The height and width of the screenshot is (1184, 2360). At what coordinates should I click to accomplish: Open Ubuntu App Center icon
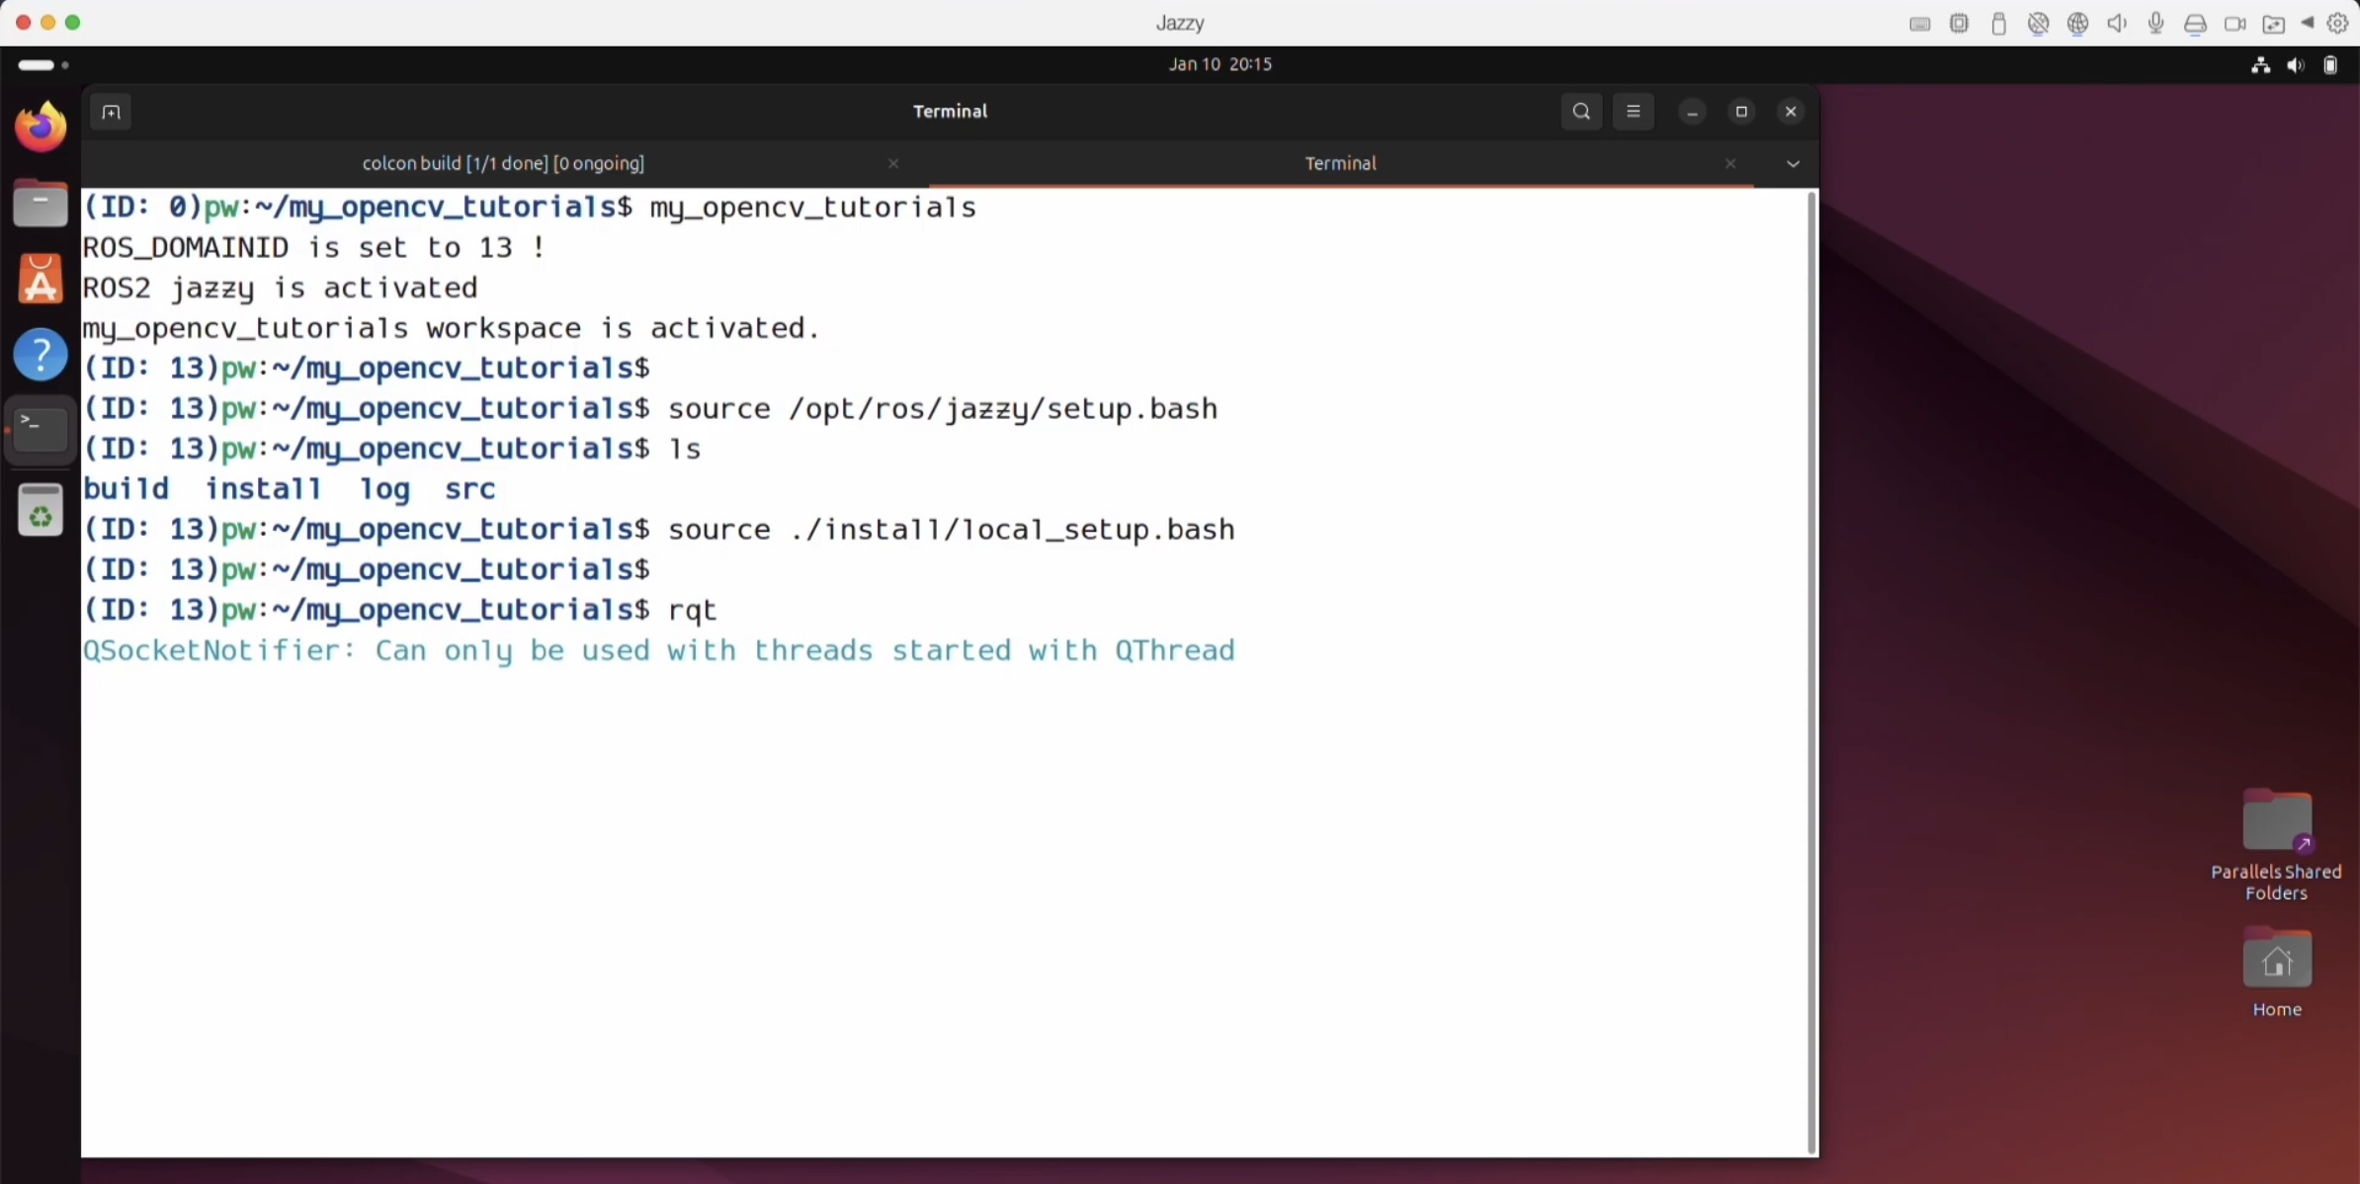click(x=41, y=280)
